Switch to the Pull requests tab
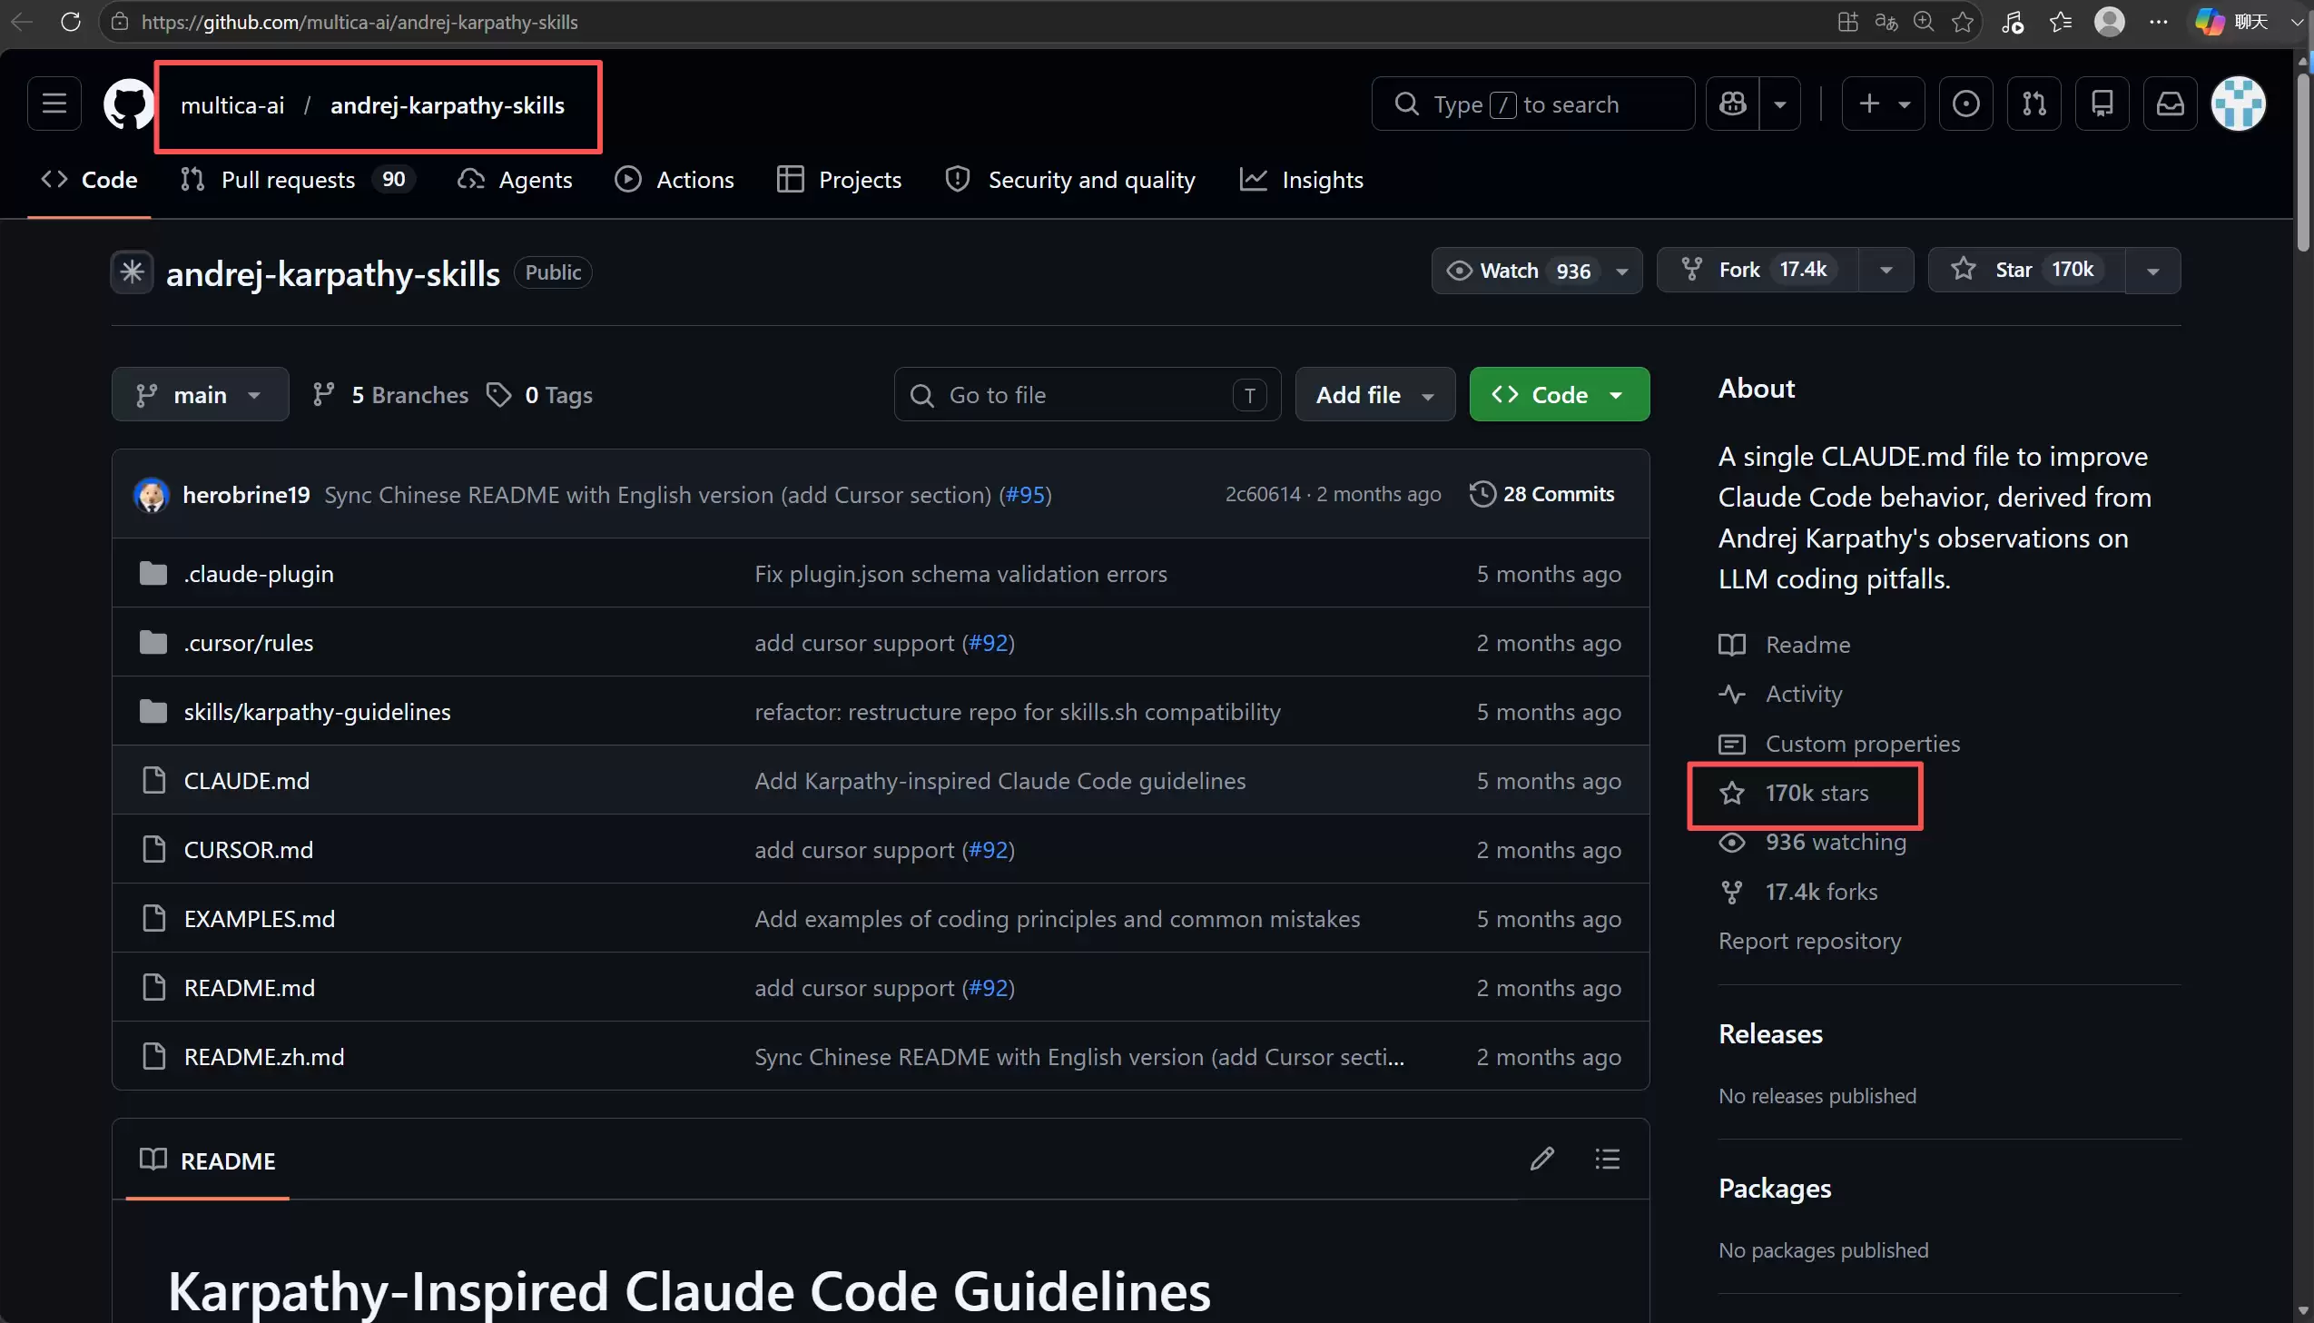The image size is (2314, 1323). [x=298, y=180]
